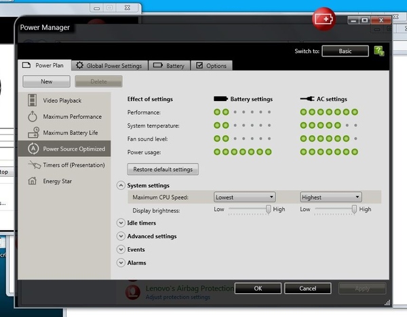Viewport: 407px width, 317px height.
Task: Click the Power Manager window title
Action: click(45, 27)
